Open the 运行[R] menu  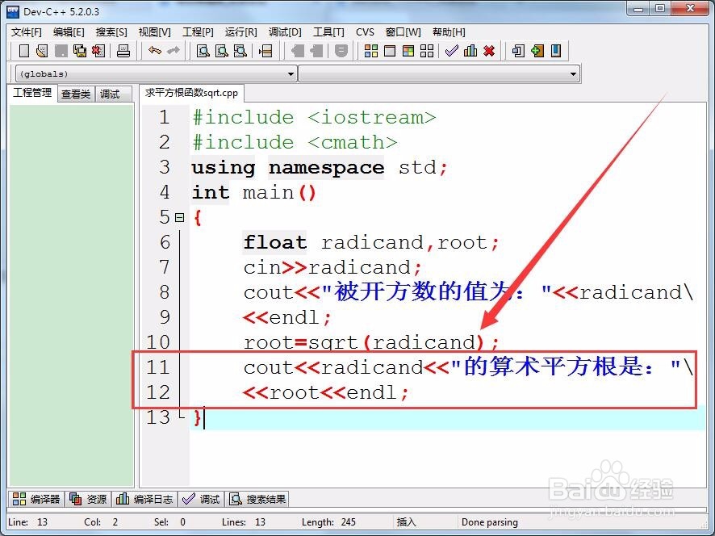(x=240, y=32)
